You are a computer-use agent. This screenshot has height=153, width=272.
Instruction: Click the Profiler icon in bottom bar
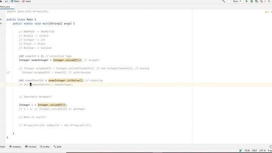tap(41, 147)
